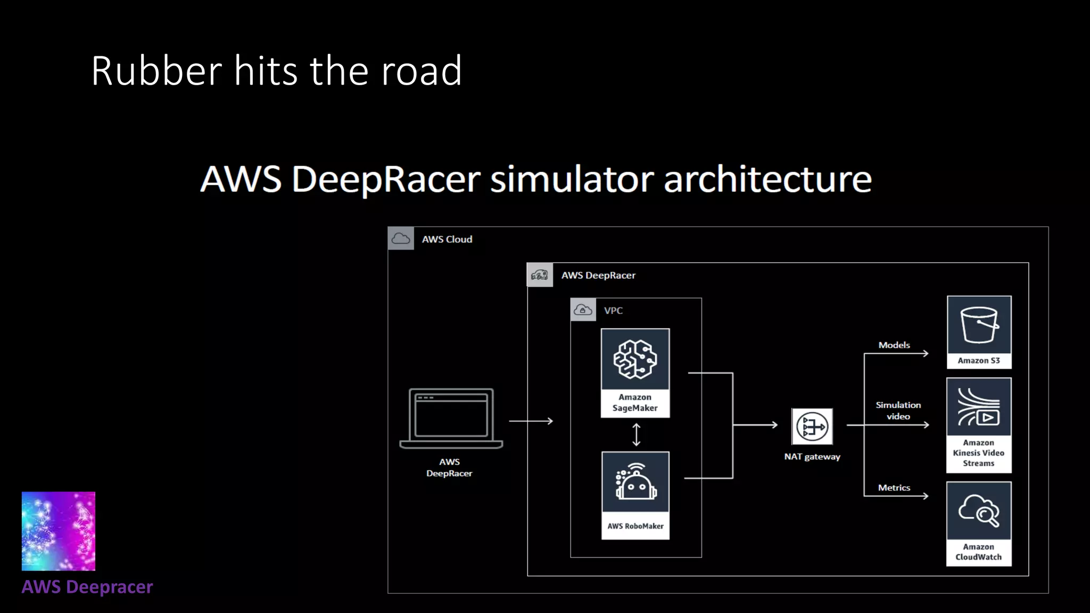This screenshot has height=613, width=1090.
Task: Click the AWS Cloud group icon
Action: 401,238
